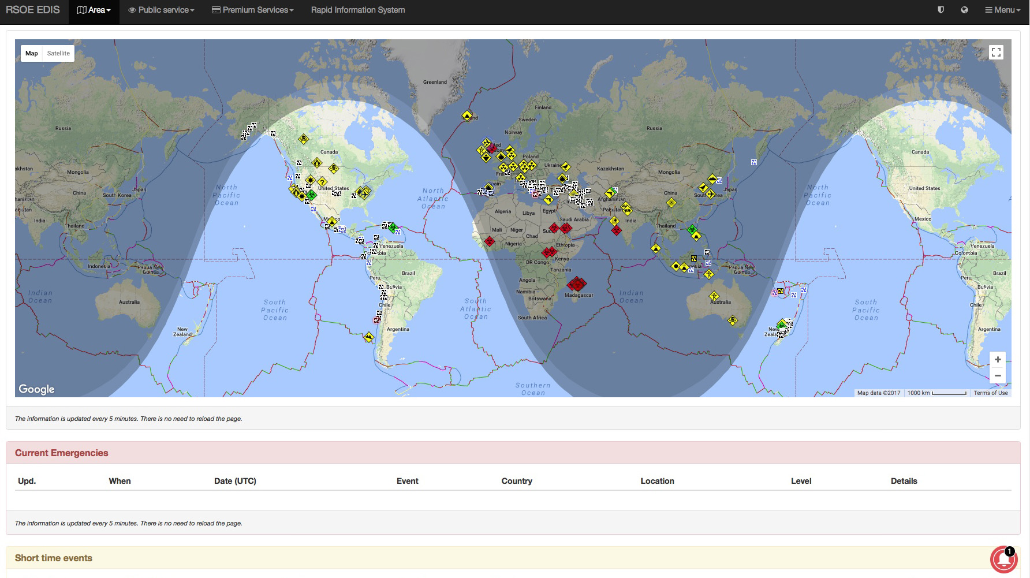This screenshot has width=1030, height=578.
Task: Zoom in the map with plus button
Action: 998,359
